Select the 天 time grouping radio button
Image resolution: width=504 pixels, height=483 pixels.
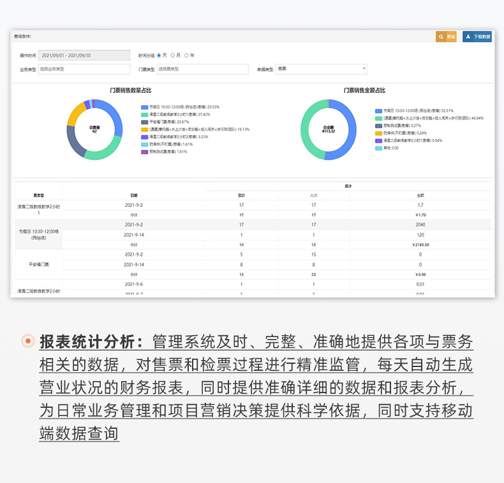(159, 55)
